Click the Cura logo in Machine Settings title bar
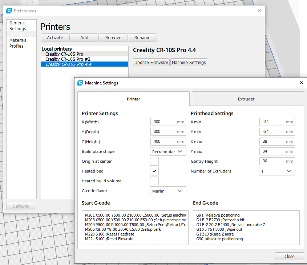This screenshot has height=265, width=307. click(x=80, y=83)
